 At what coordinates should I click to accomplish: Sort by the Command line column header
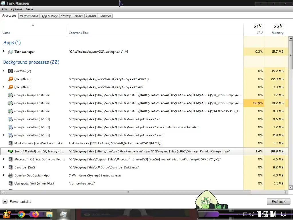click(x=155, y=30)
